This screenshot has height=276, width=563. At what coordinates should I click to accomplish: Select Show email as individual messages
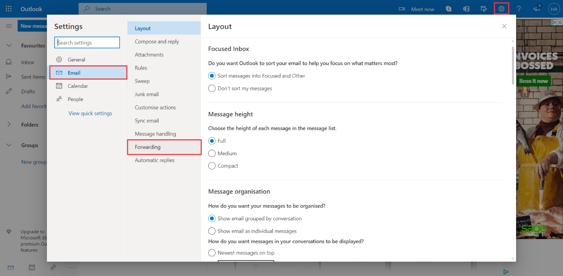[x=211, y=231]
